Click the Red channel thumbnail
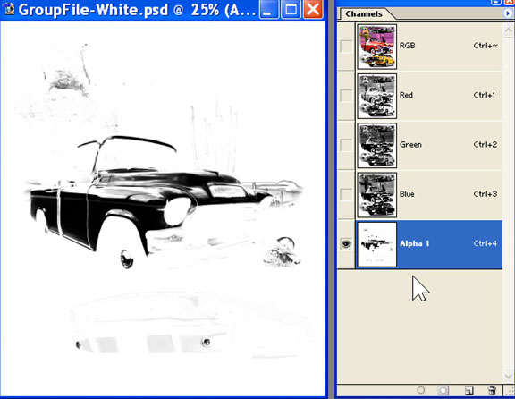This screenshot has width=515, height=399. [377, 96]
